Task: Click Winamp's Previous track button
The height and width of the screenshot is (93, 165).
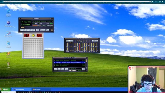Action: pyautogui.click(x=22, y=30)
